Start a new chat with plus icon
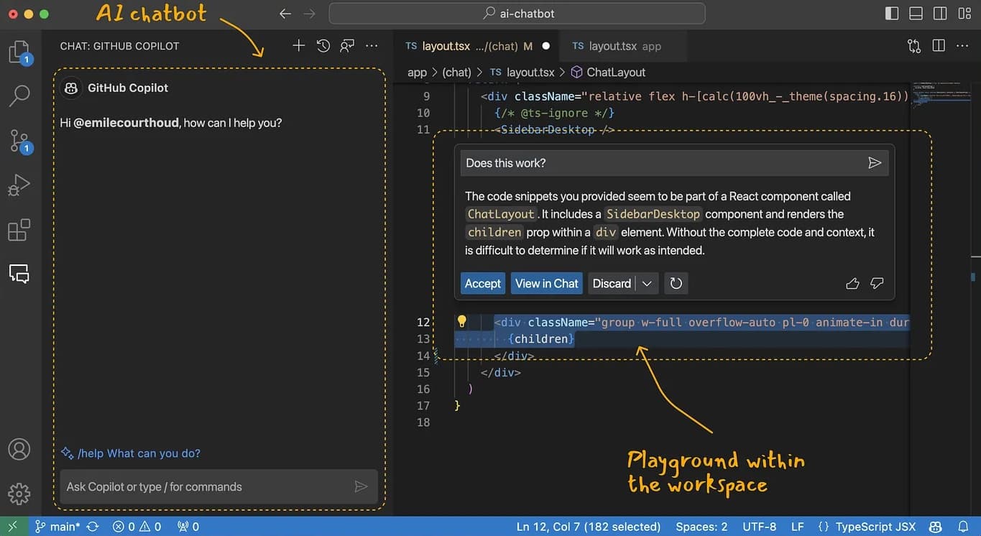This screenshot has height=536, width=981. 299,46
